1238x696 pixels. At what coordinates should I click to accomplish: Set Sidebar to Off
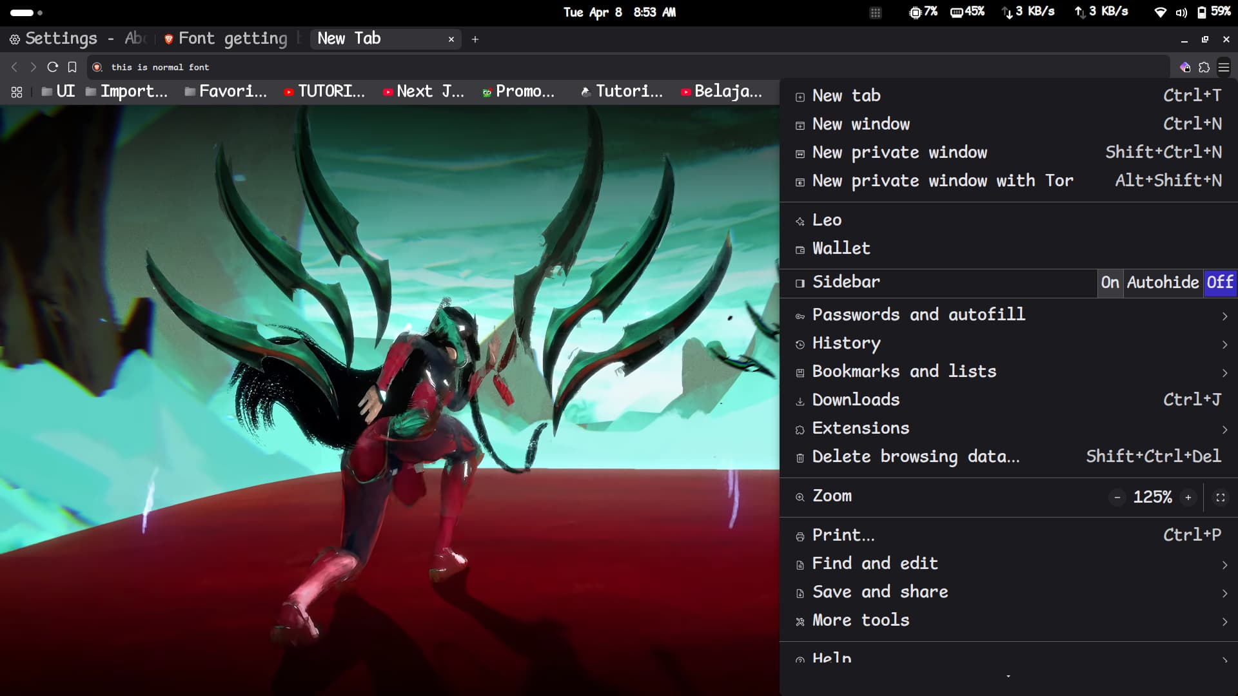[x=1220, y=283]
